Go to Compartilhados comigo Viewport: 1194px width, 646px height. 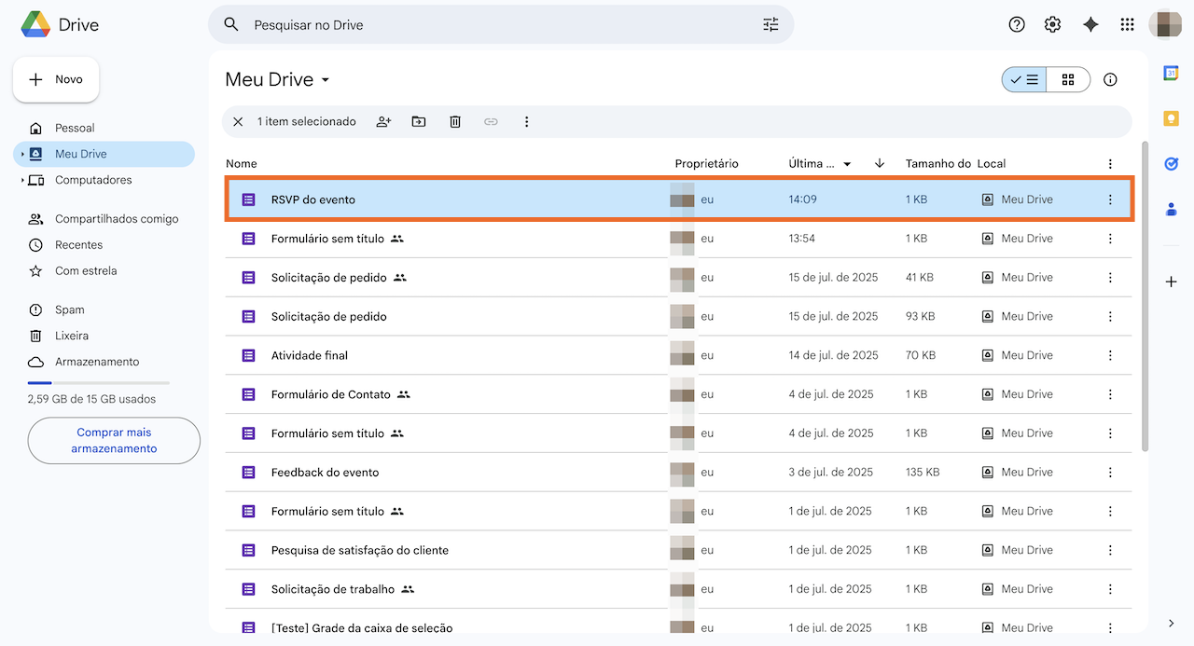[116, 219]
